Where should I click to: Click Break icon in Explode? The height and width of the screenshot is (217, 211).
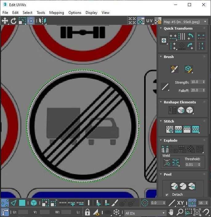pyautogui.click(x=165, y=149)
